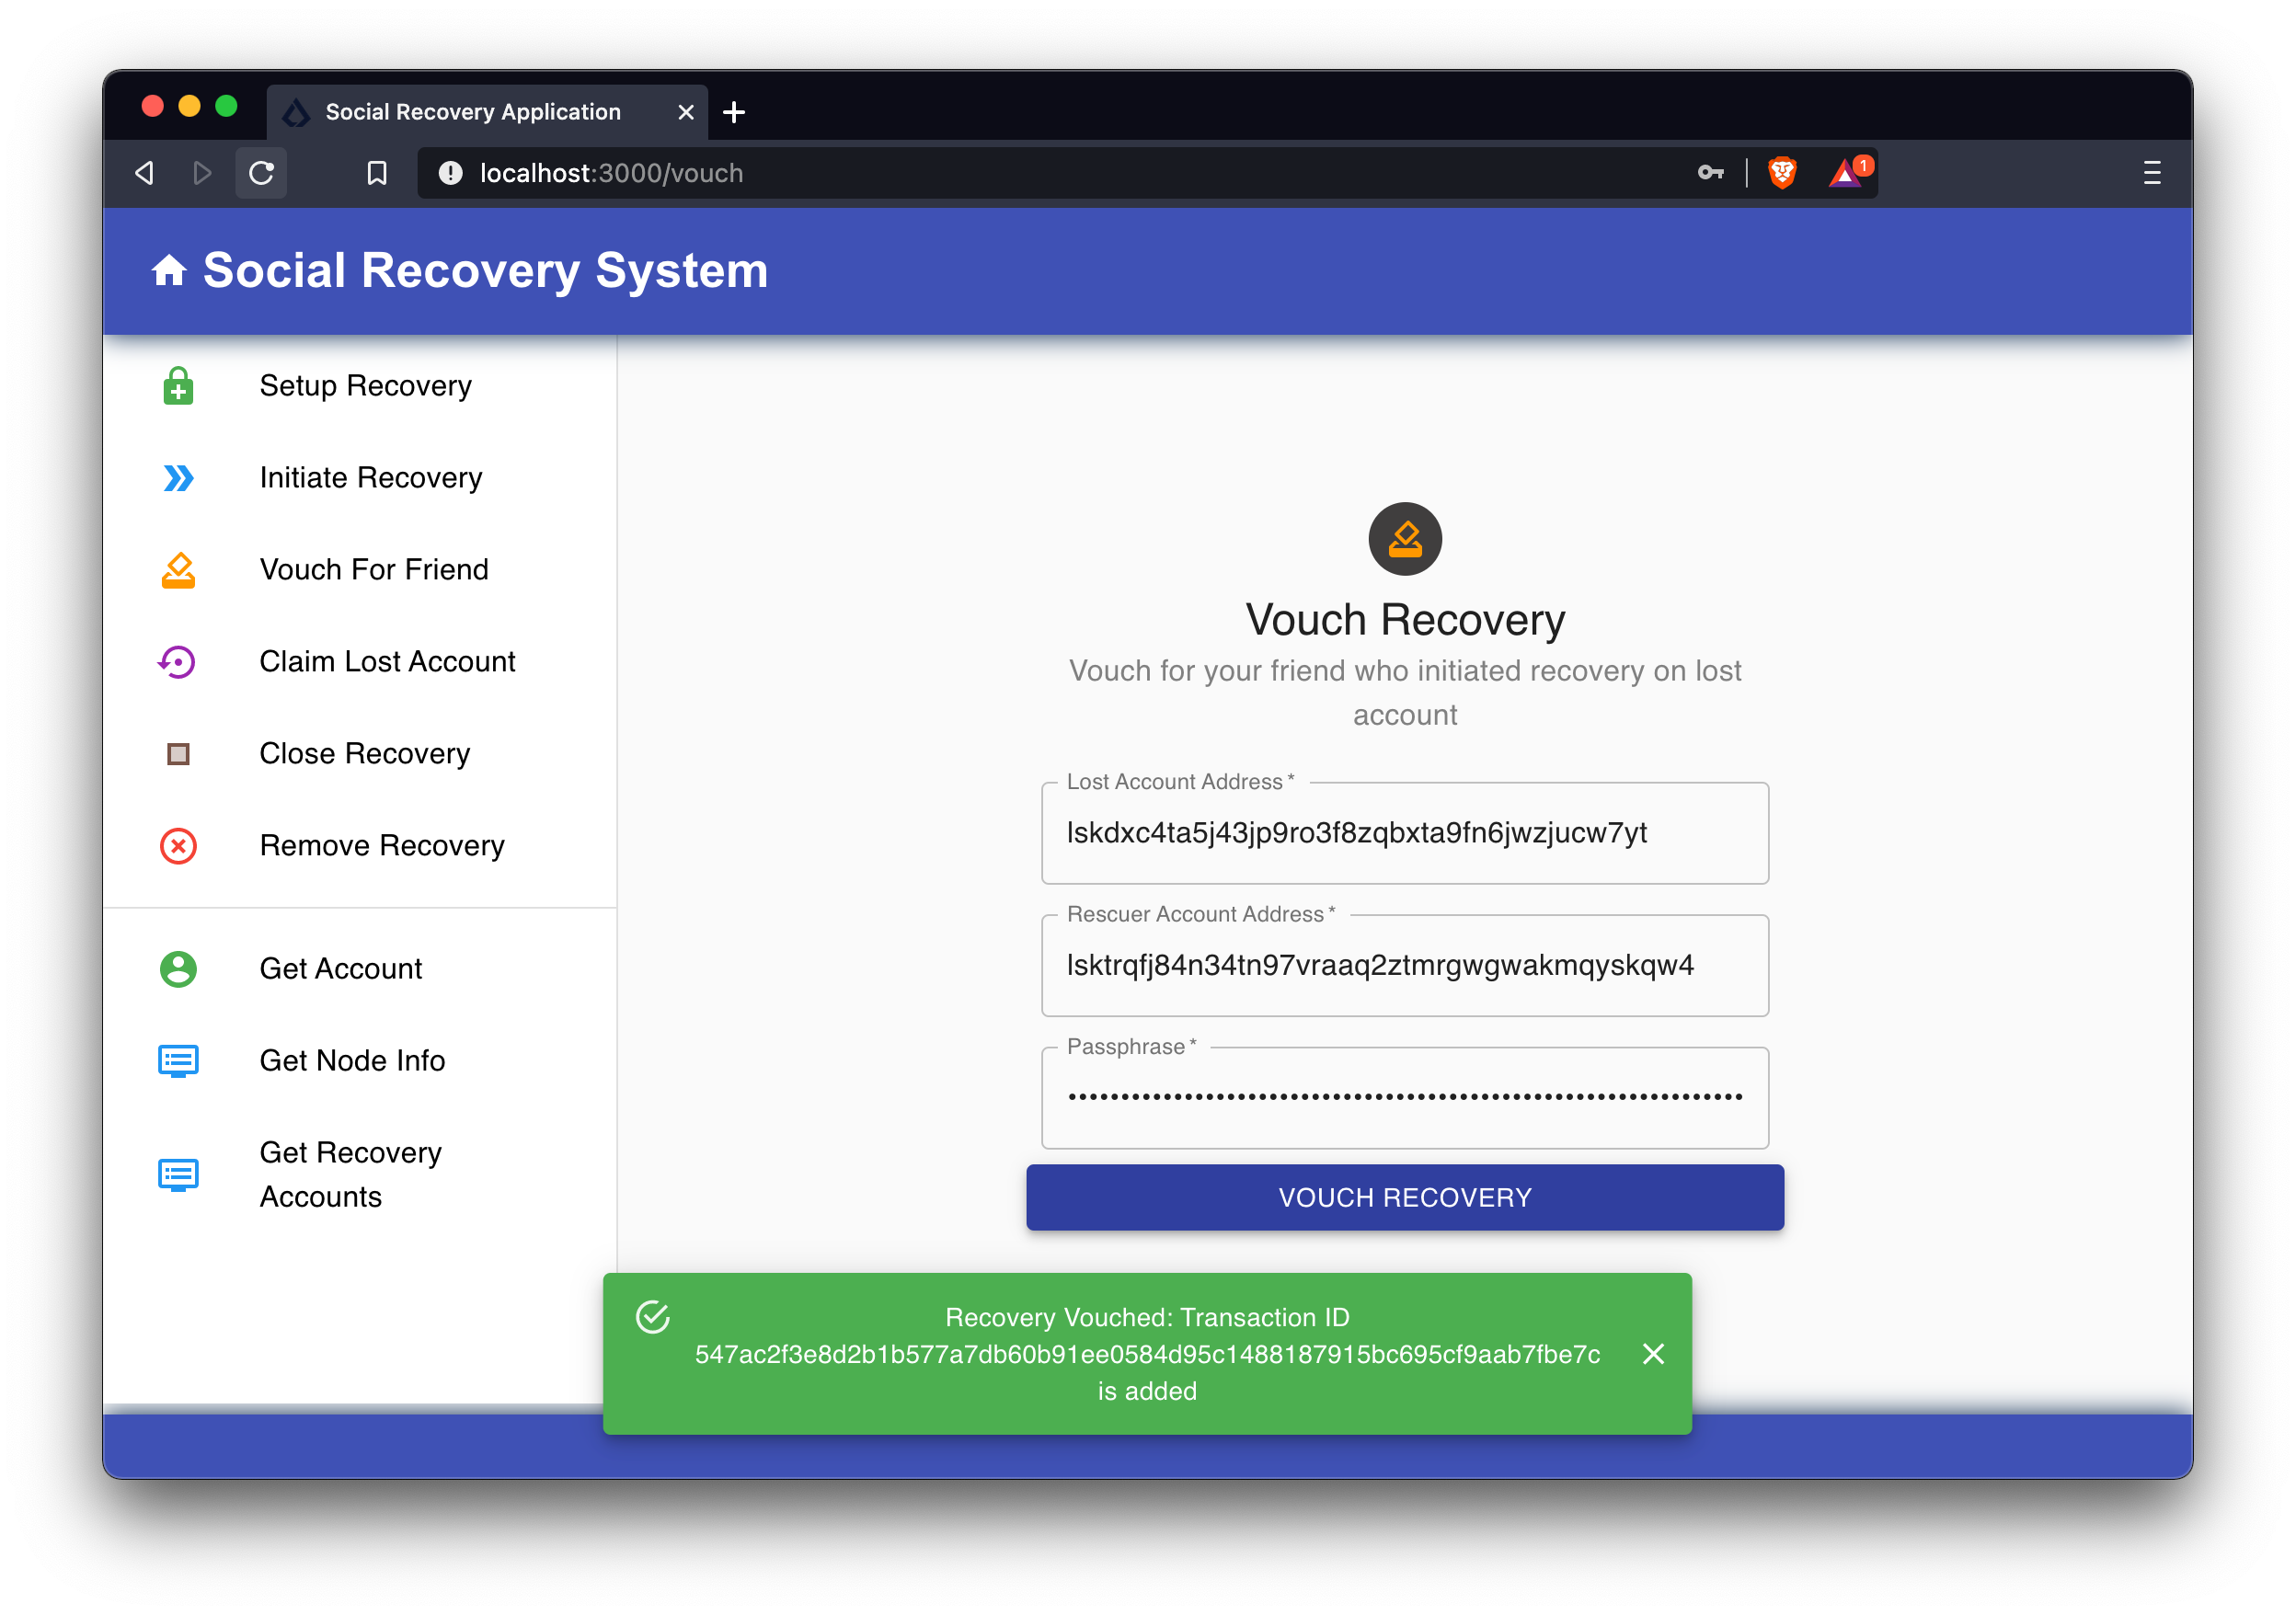Reload the page with refresh button
The height and width of the screenshot is (1615, 2296).
[x=261, y=173]
